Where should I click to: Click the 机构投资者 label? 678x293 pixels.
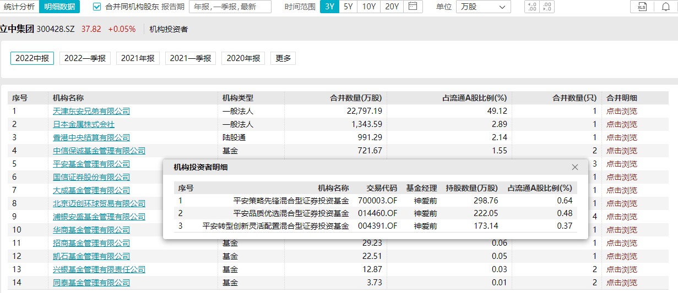coord(169,29)
